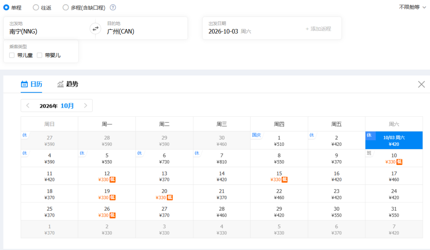Image resolution: width=430 pixels, height=250 pixels.
Task: Go to previous month arrow
Action: [x=28, y=105]
